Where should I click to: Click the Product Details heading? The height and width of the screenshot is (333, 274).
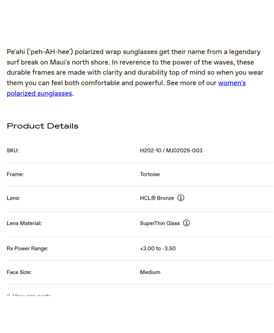(43, 126)
